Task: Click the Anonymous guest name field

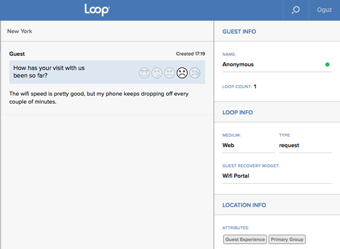Action: 277,64
